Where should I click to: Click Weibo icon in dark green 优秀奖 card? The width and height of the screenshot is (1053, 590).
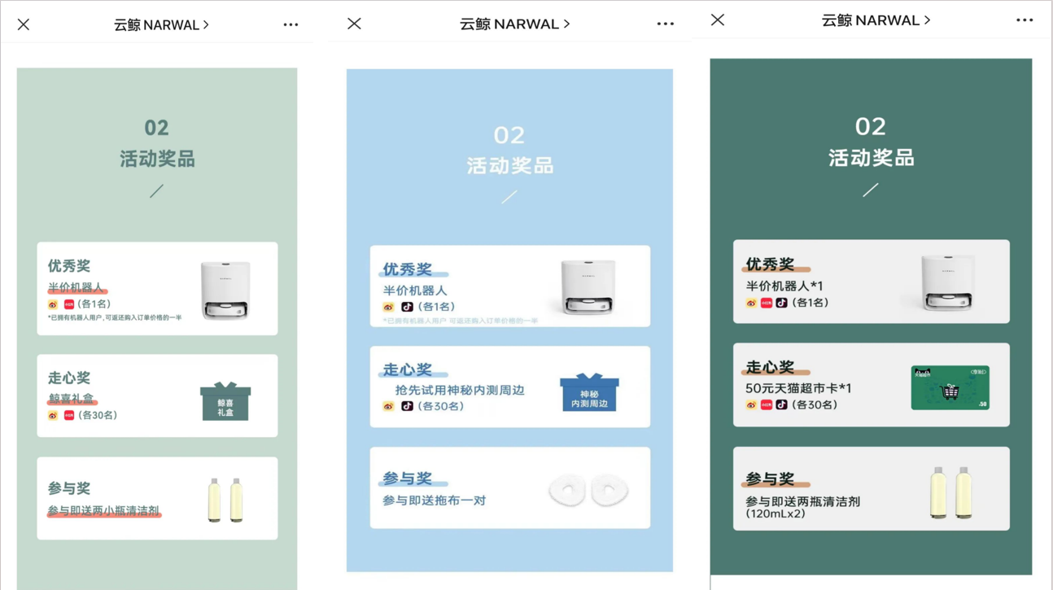[x=751, y=303]
